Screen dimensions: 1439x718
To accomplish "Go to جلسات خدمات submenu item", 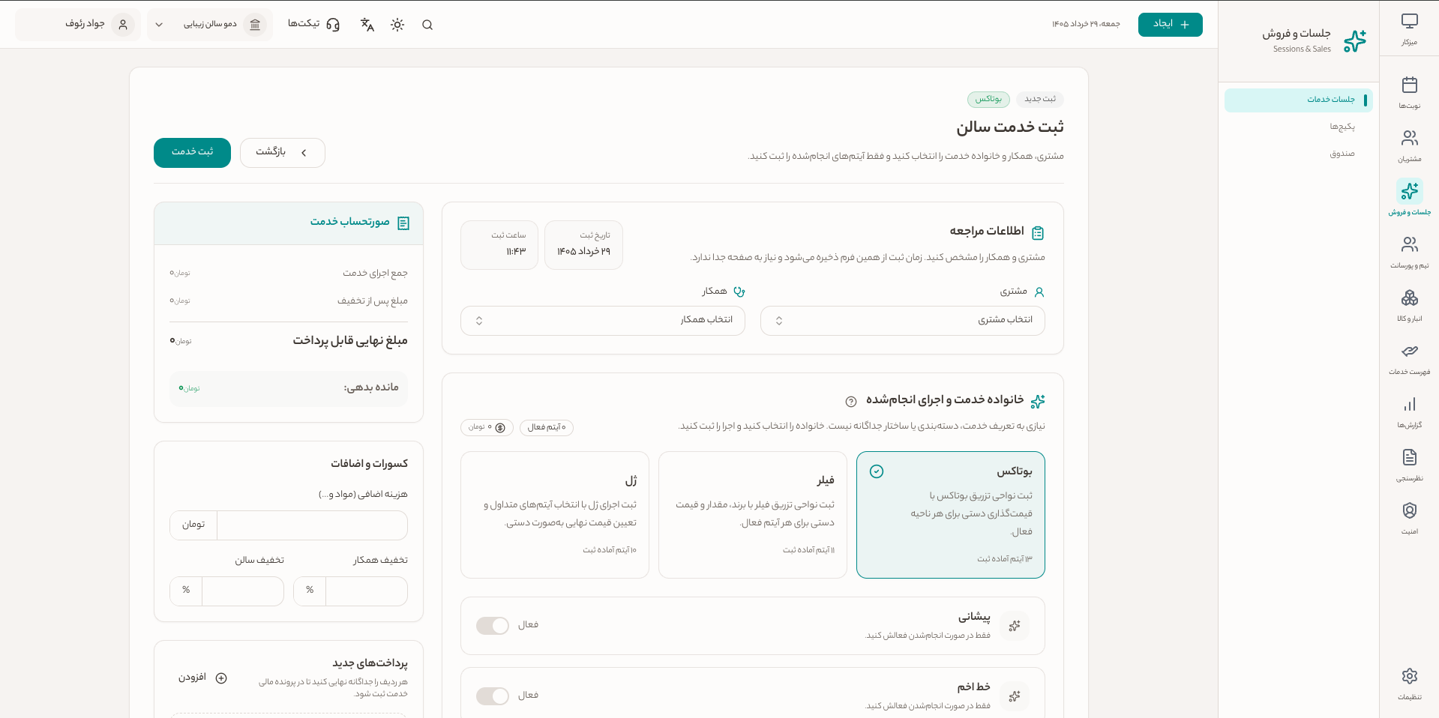I will tap(1299, 100).
